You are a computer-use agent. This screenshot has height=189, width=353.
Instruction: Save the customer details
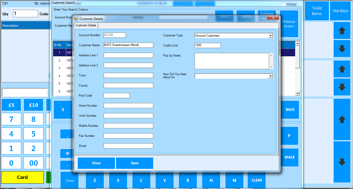tap(134, 163)
